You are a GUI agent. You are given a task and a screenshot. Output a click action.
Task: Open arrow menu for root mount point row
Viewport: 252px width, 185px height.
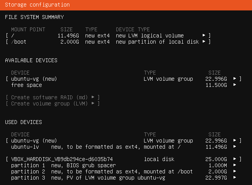(204, 35)
